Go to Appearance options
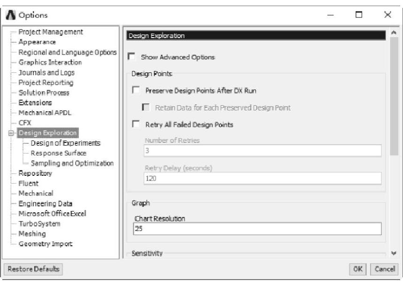 [x=37, y=42]
